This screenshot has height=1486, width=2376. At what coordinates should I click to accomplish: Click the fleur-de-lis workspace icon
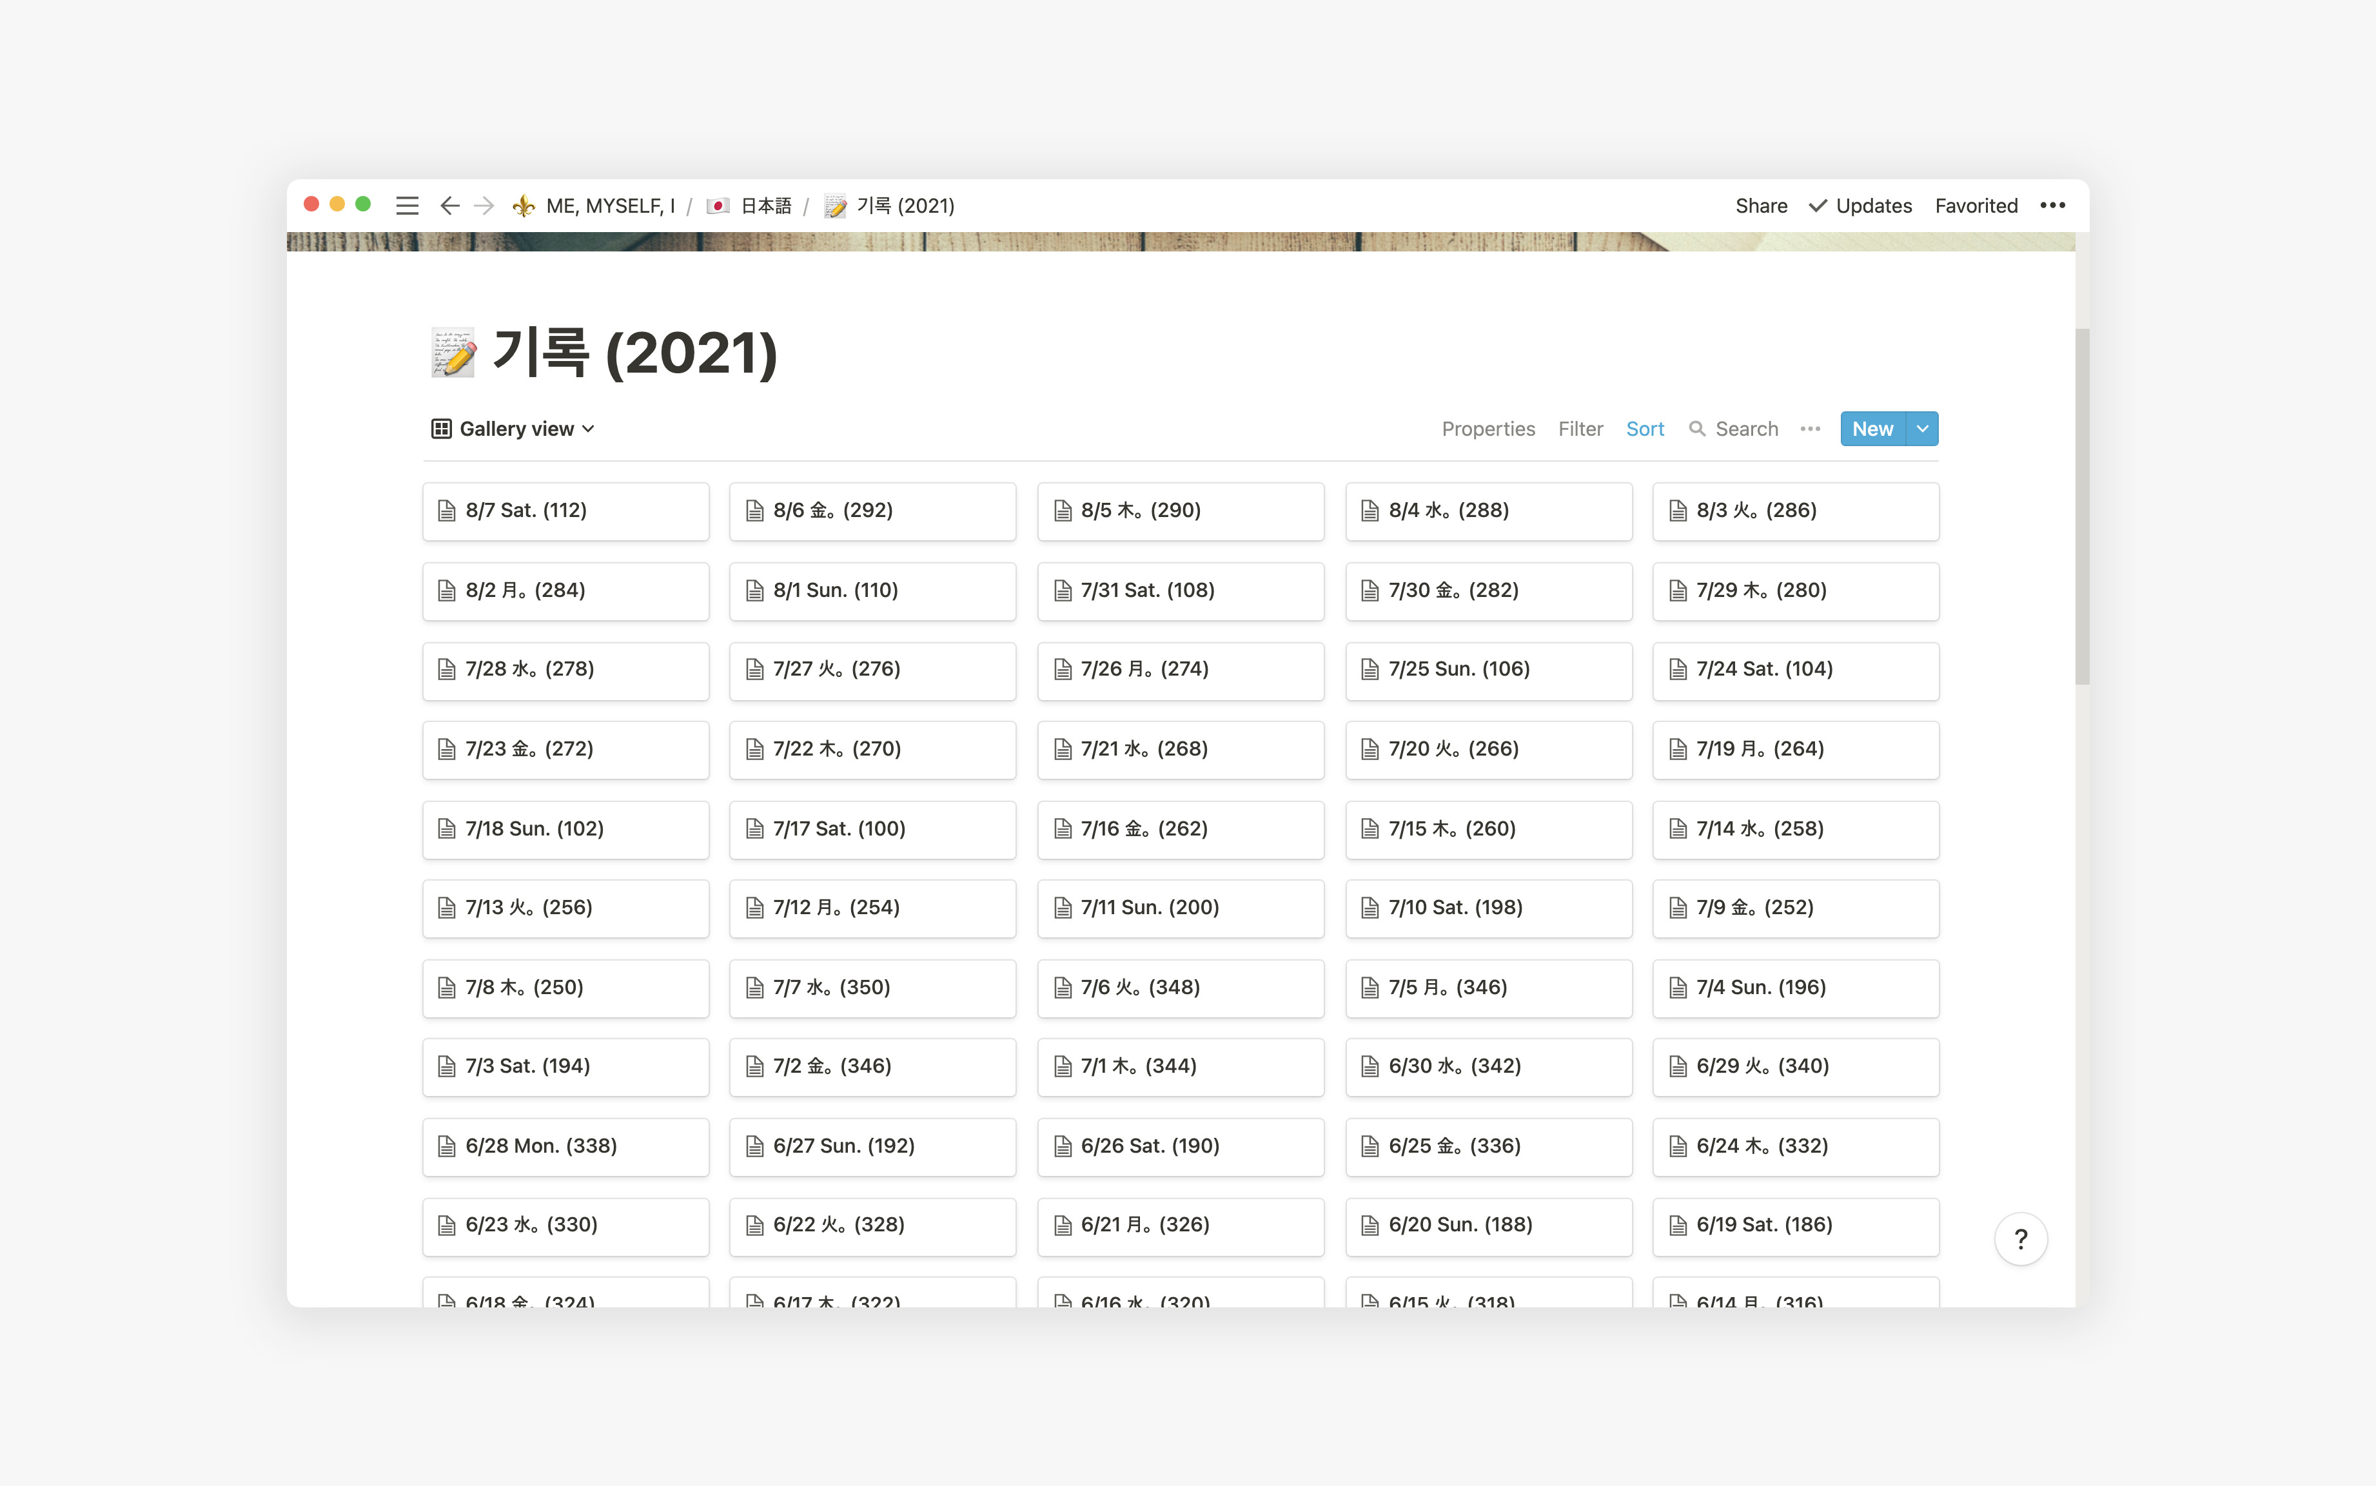[524, 206]
